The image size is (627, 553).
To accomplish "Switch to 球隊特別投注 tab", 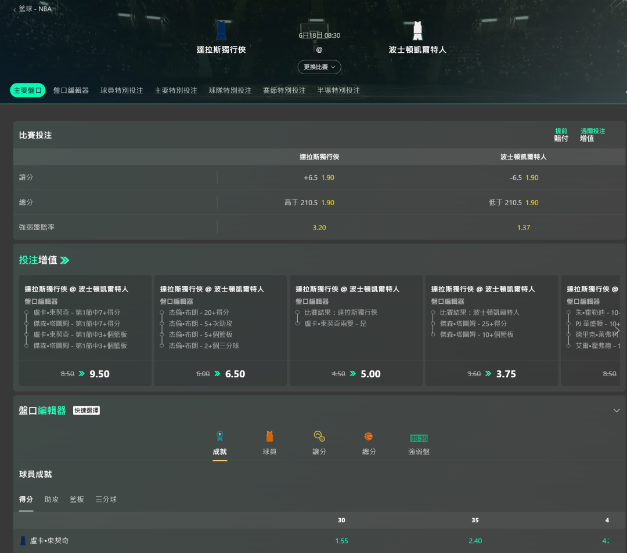I will pyautogui.click(x=230, y=90).
